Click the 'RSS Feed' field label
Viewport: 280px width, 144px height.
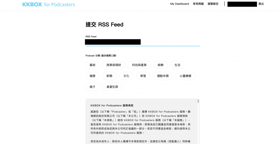91,36
